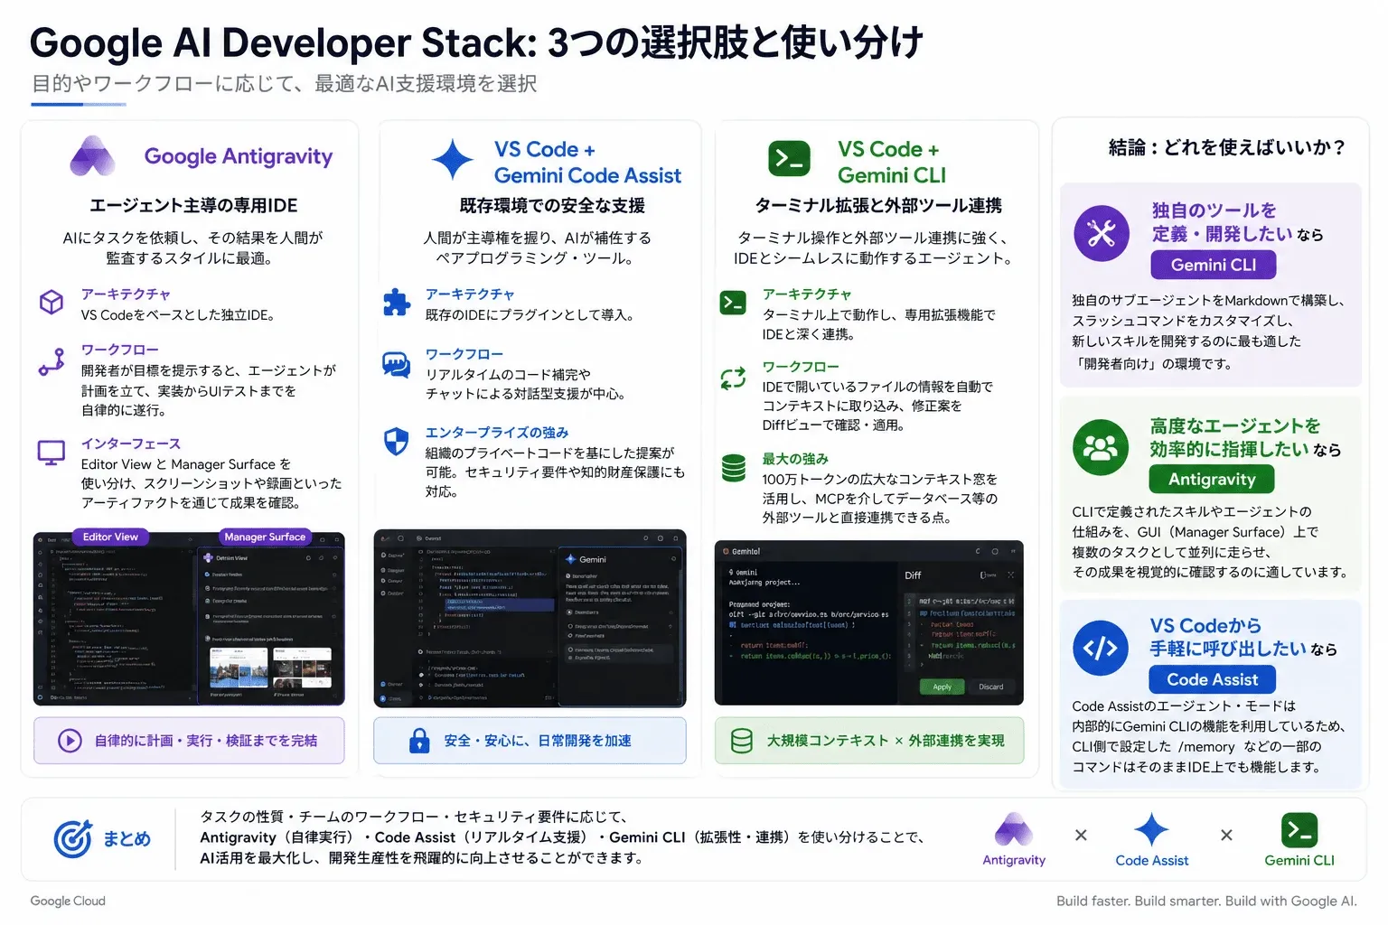1388x925 pixels.
Task: Click the blue code brackets circle icon
Action: [1101, 648]
